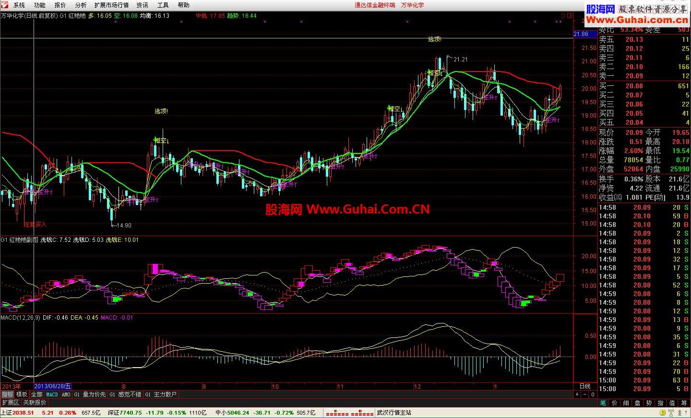Click the 卖一 price 20.09
Viewport: 691px width, 418px height.
click(634, 76)
